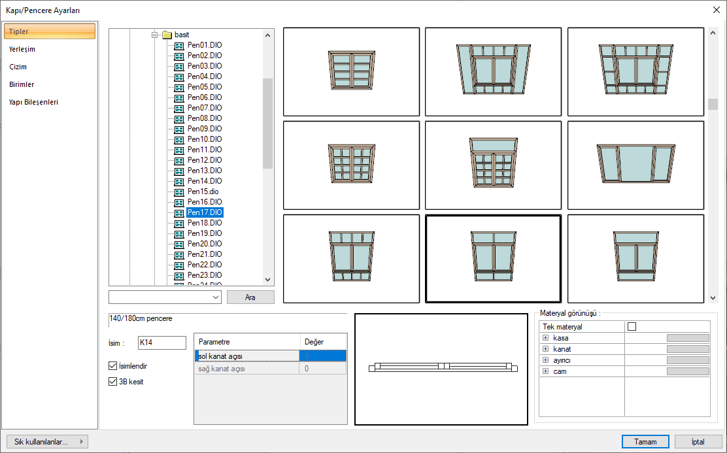This screenshot has height=453, width=727.
Task: Enable the Tek materyal checkbox
Action: click(632, 327)
